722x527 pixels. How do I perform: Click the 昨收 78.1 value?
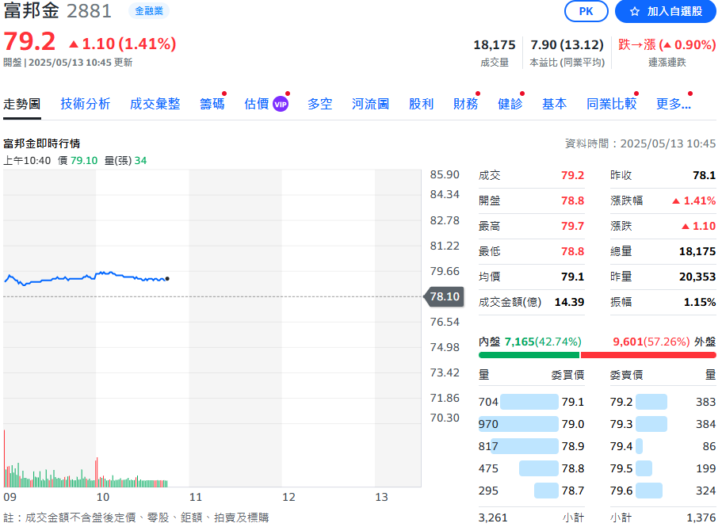coord(704,175)
